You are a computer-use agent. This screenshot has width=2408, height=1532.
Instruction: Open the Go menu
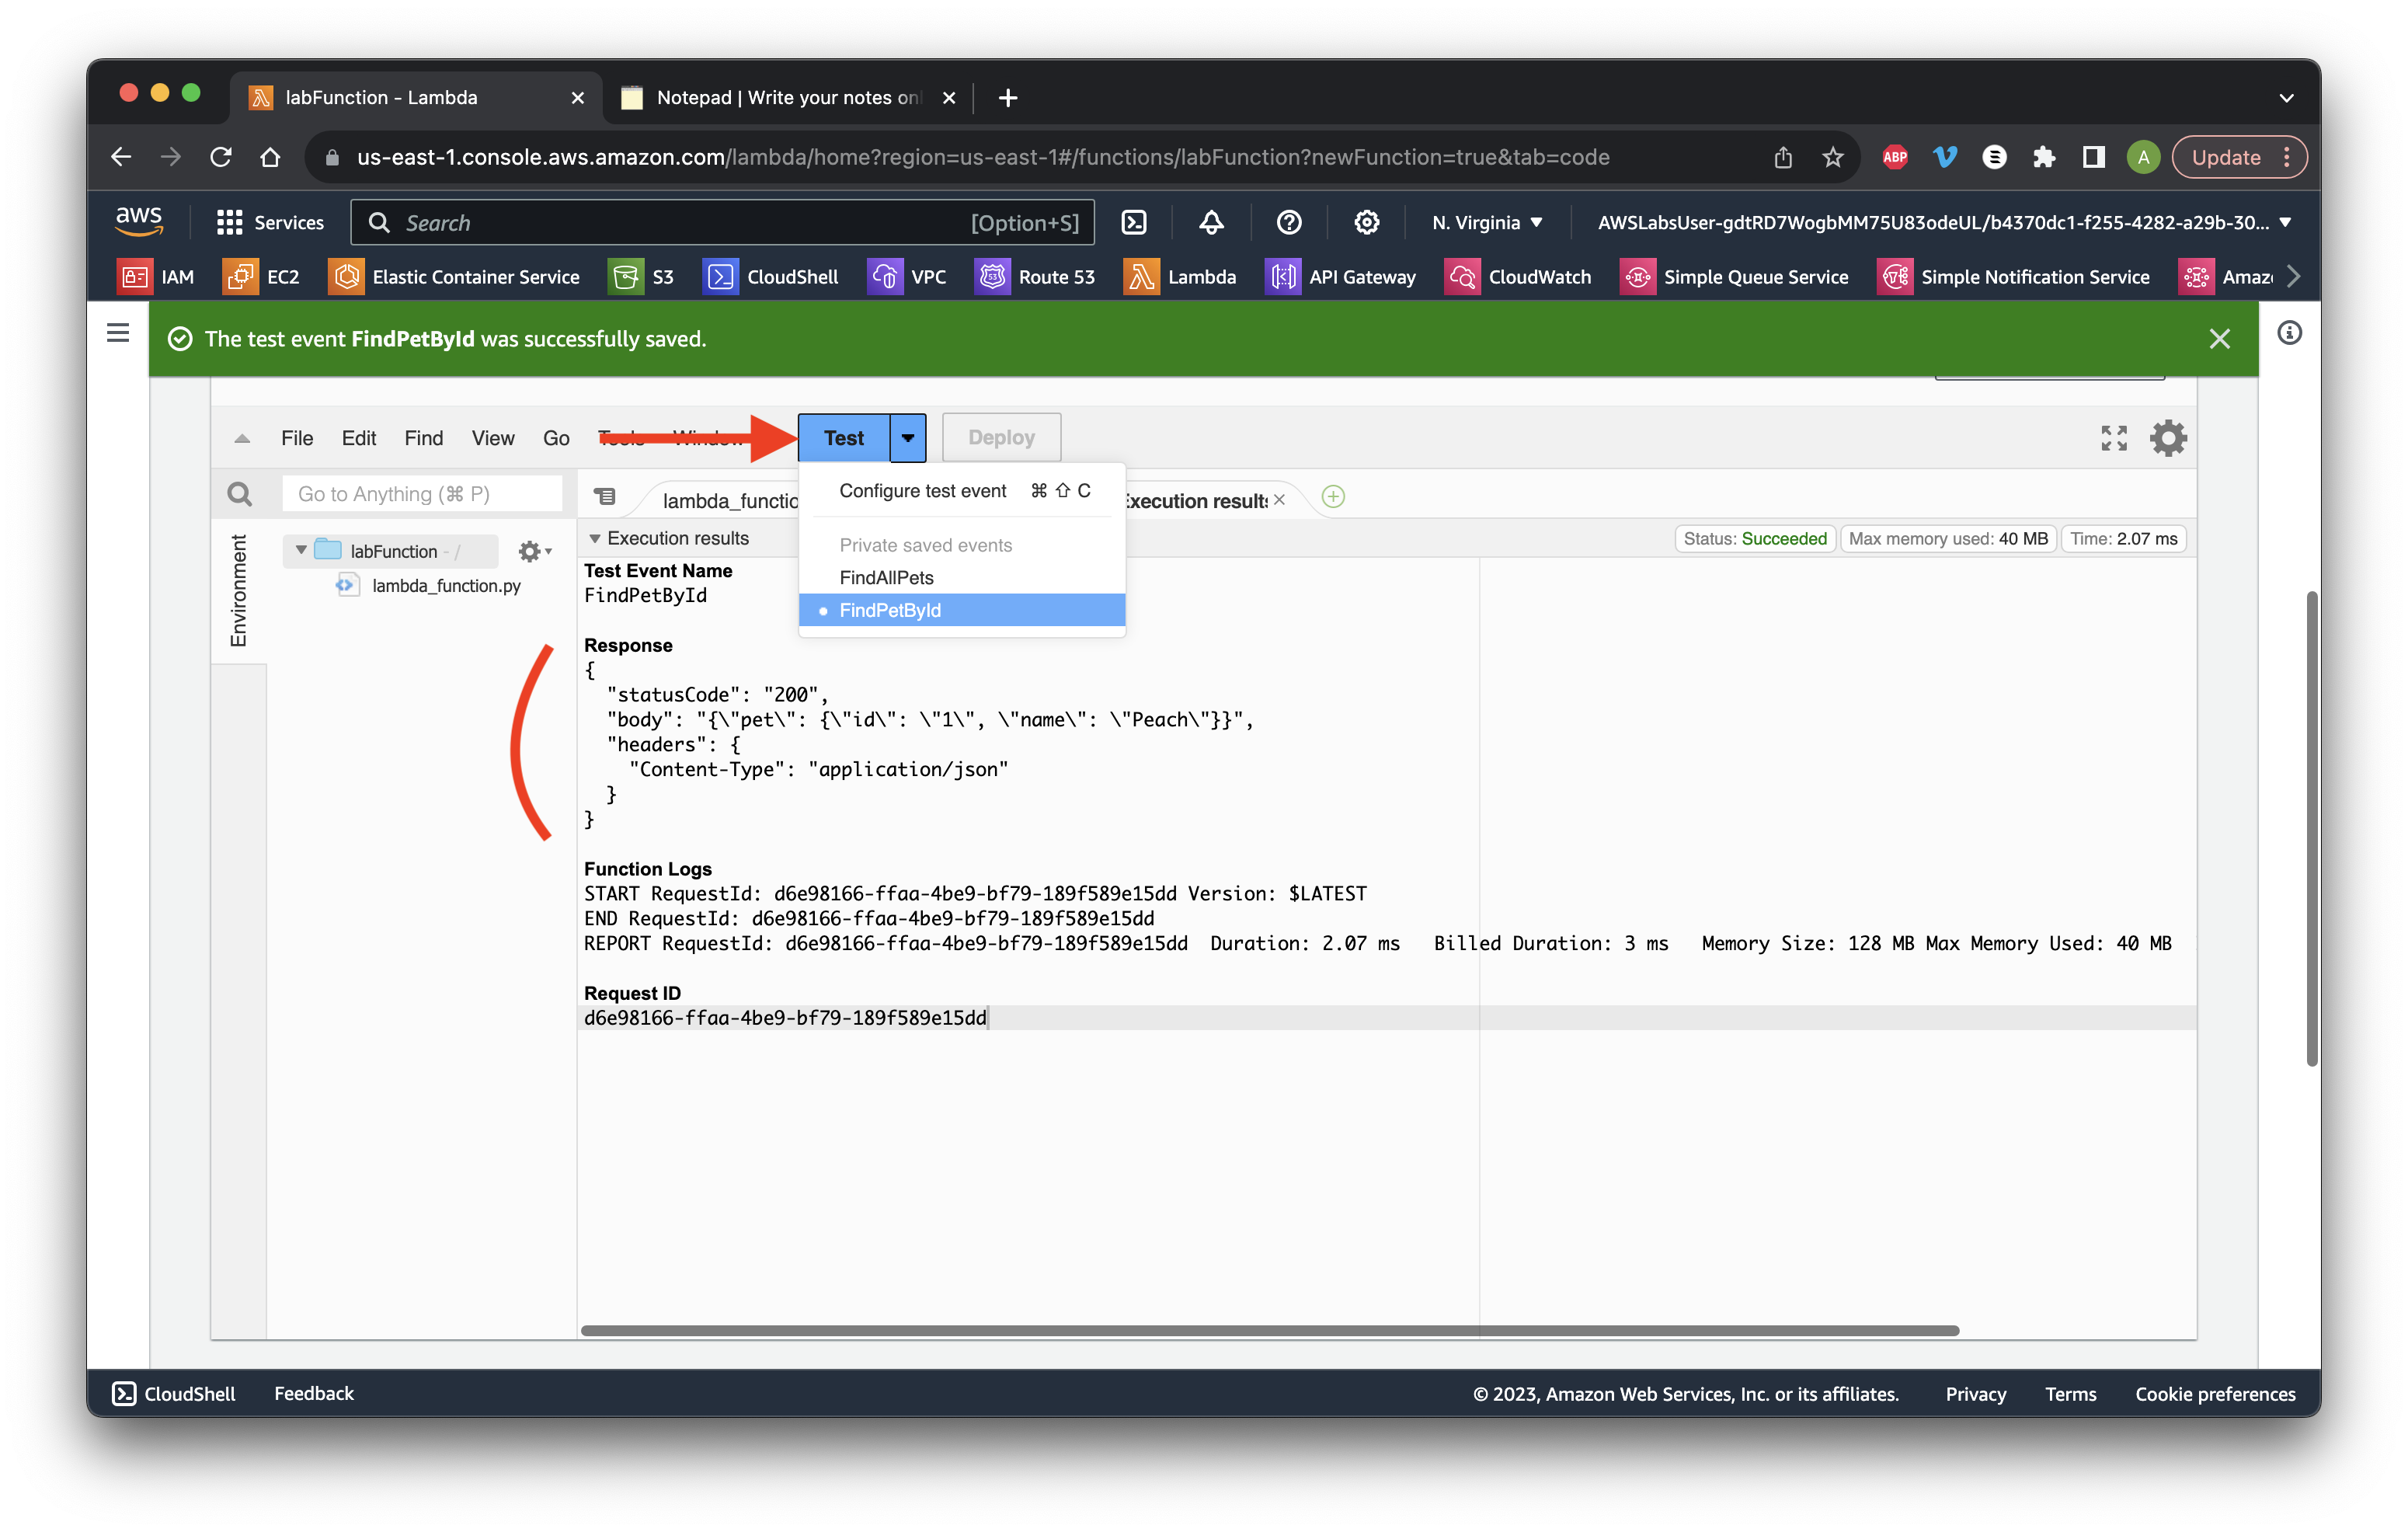point(556,438)
